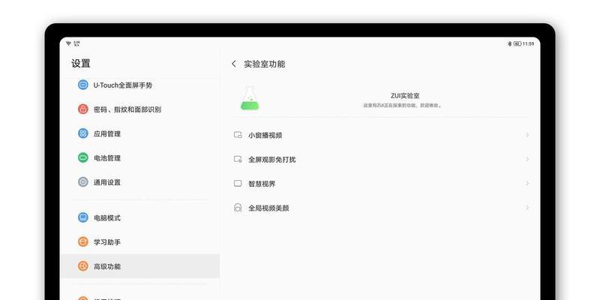Click the 全局视频美颜 face icon
The width and height of the screenshot is (600, 300).
coord(238,208)
